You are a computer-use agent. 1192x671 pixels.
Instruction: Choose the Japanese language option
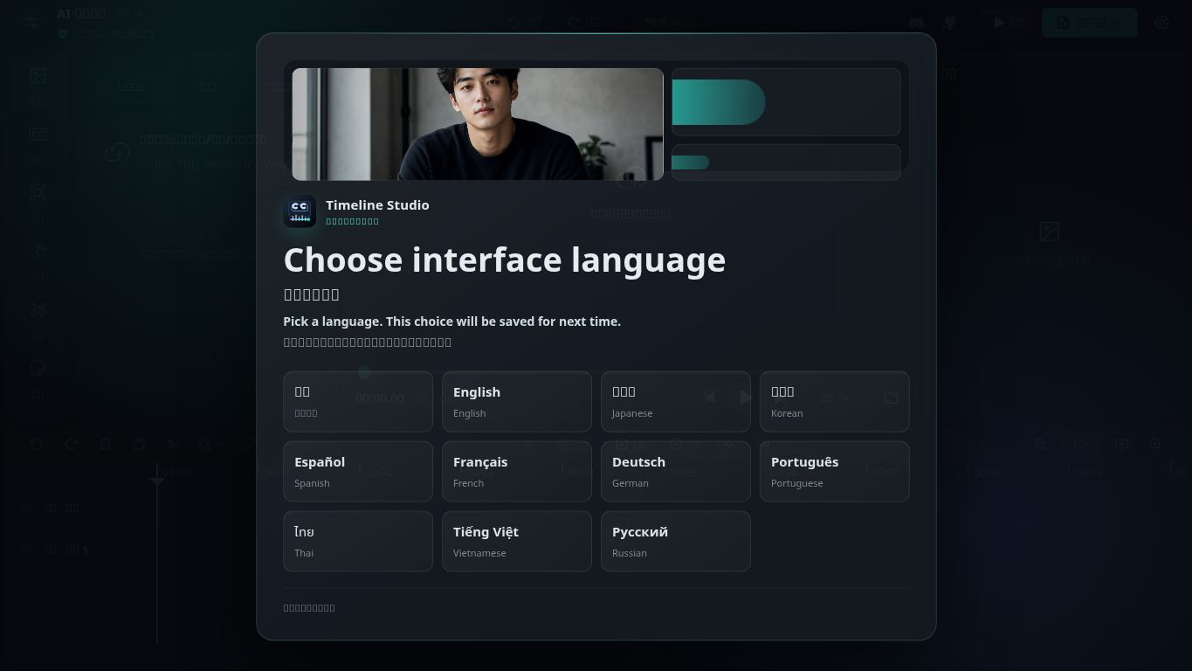tap(676, 402)
